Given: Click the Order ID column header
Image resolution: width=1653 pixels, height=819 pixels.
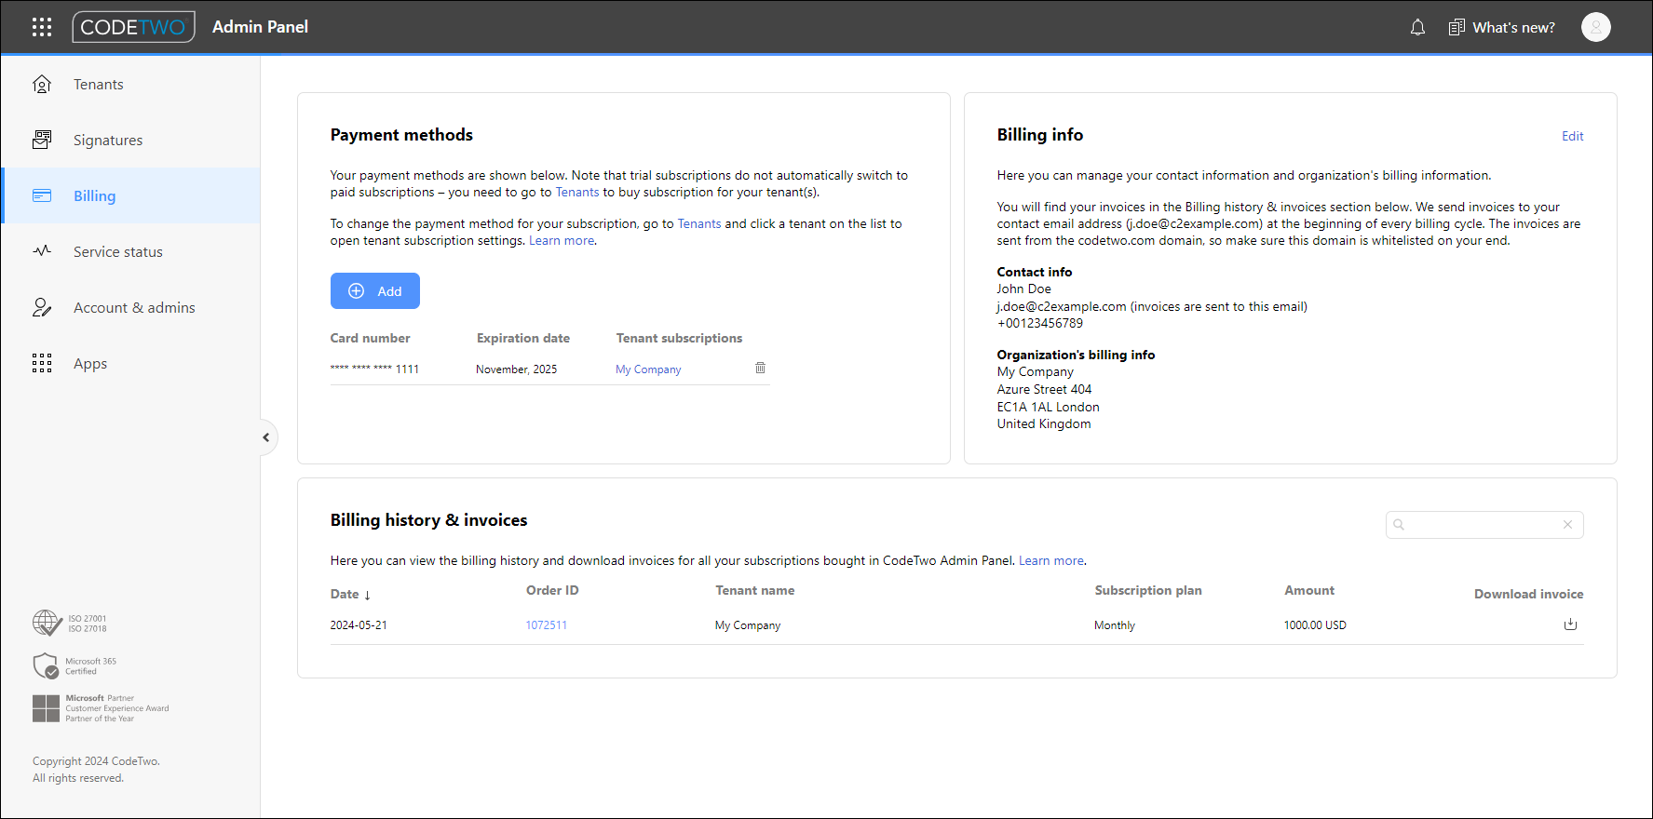Looking at the screenshot, I should pyautogui.click(x=552, y=590).
